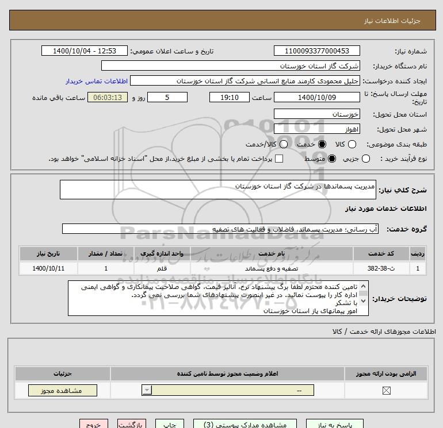This screenshot has width=443, height=428.
Task: Click the کد خدمت column header
Action: [381, 253]
